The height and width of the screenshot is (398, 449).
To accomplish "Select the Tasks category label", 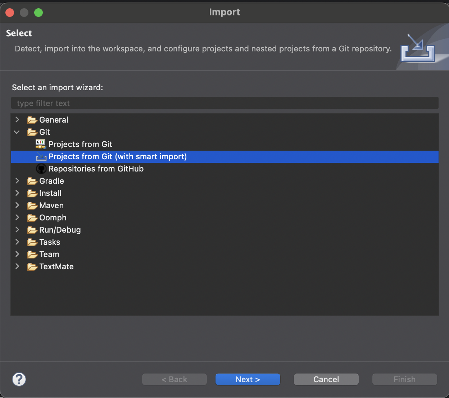I will click(50, 242).
